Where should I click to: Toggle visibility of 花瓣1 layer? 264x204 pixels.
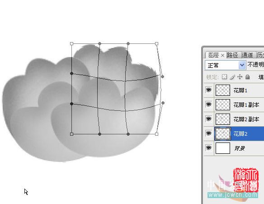coord(208,90)
